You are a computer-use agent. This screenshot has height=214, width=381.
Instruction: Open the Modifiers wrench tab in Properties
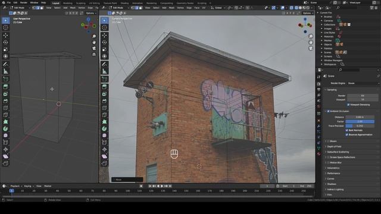(x=319, y=126)
